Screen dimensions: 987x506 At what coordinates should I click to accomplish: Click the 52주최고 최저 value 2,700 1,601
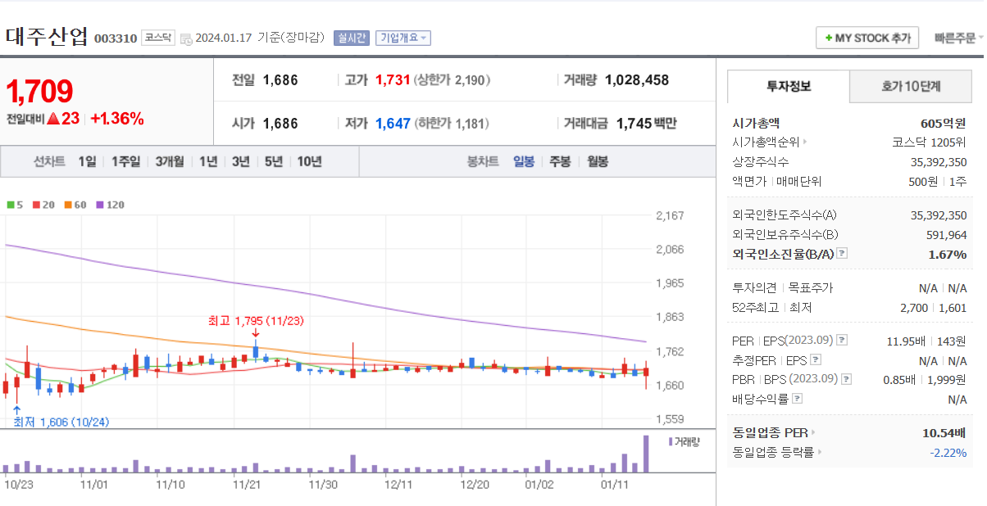click(x=934, y=308)
